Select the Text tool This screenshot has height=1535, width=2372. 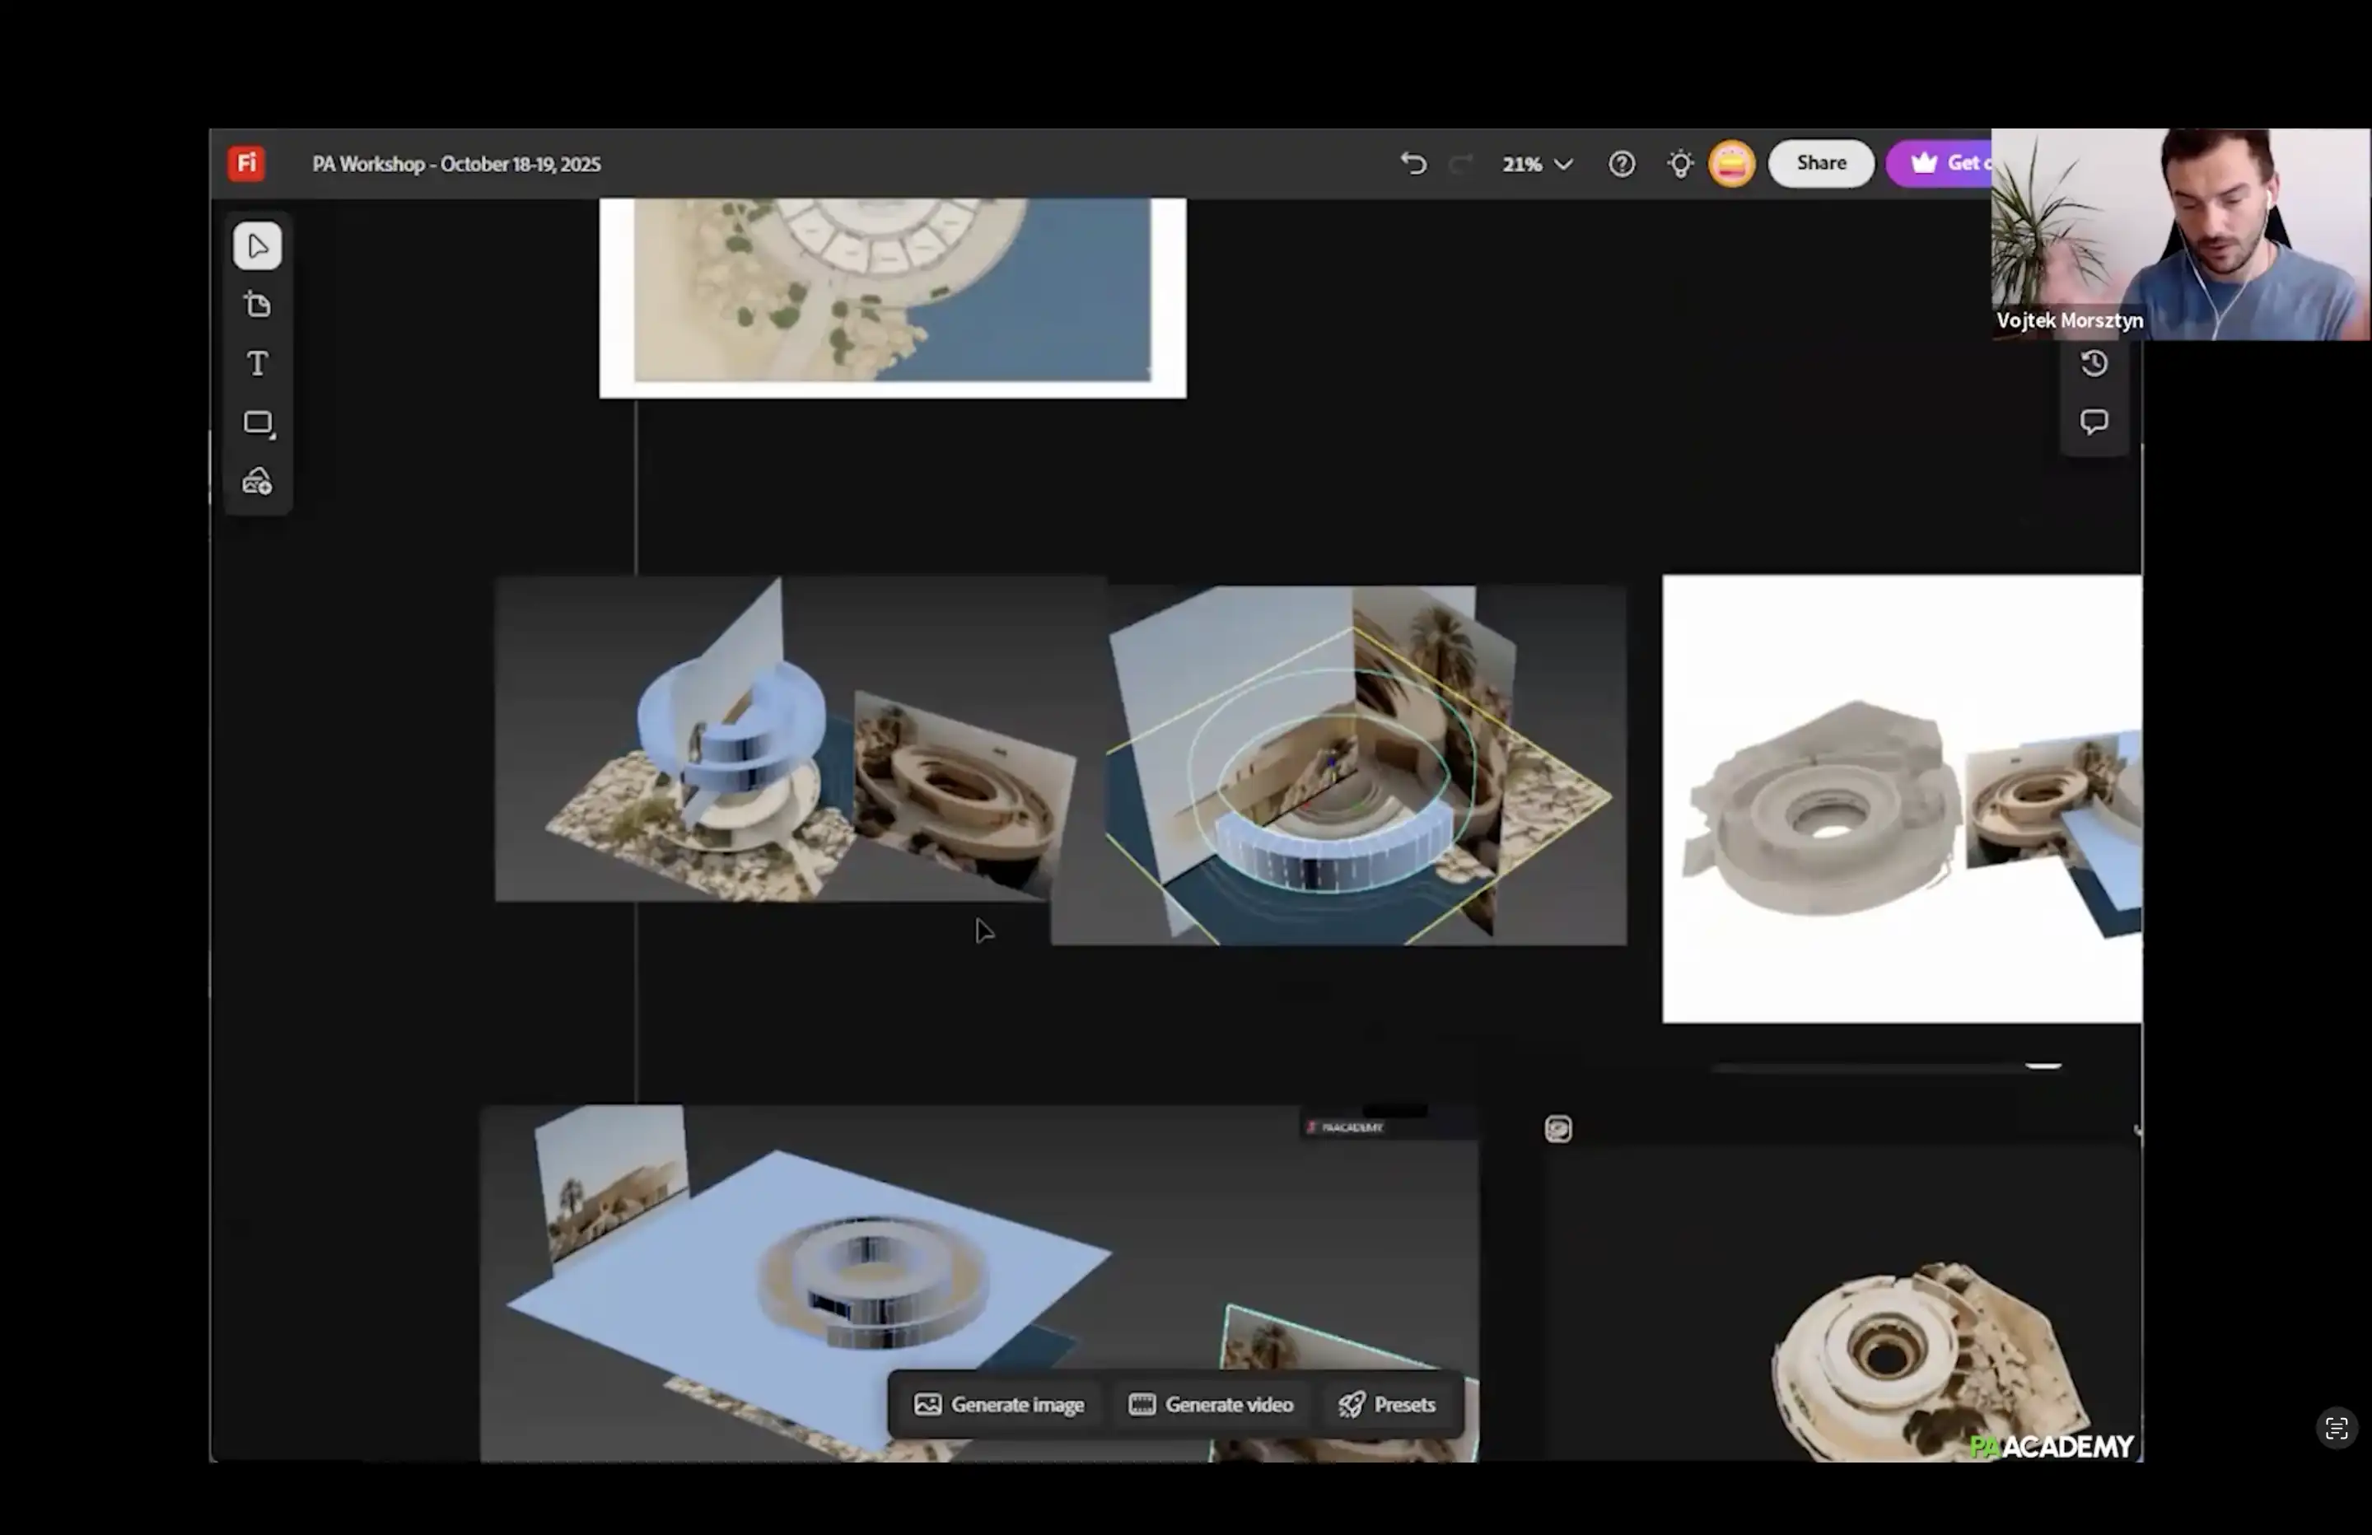pyautogui.click(x=257, y=364)
